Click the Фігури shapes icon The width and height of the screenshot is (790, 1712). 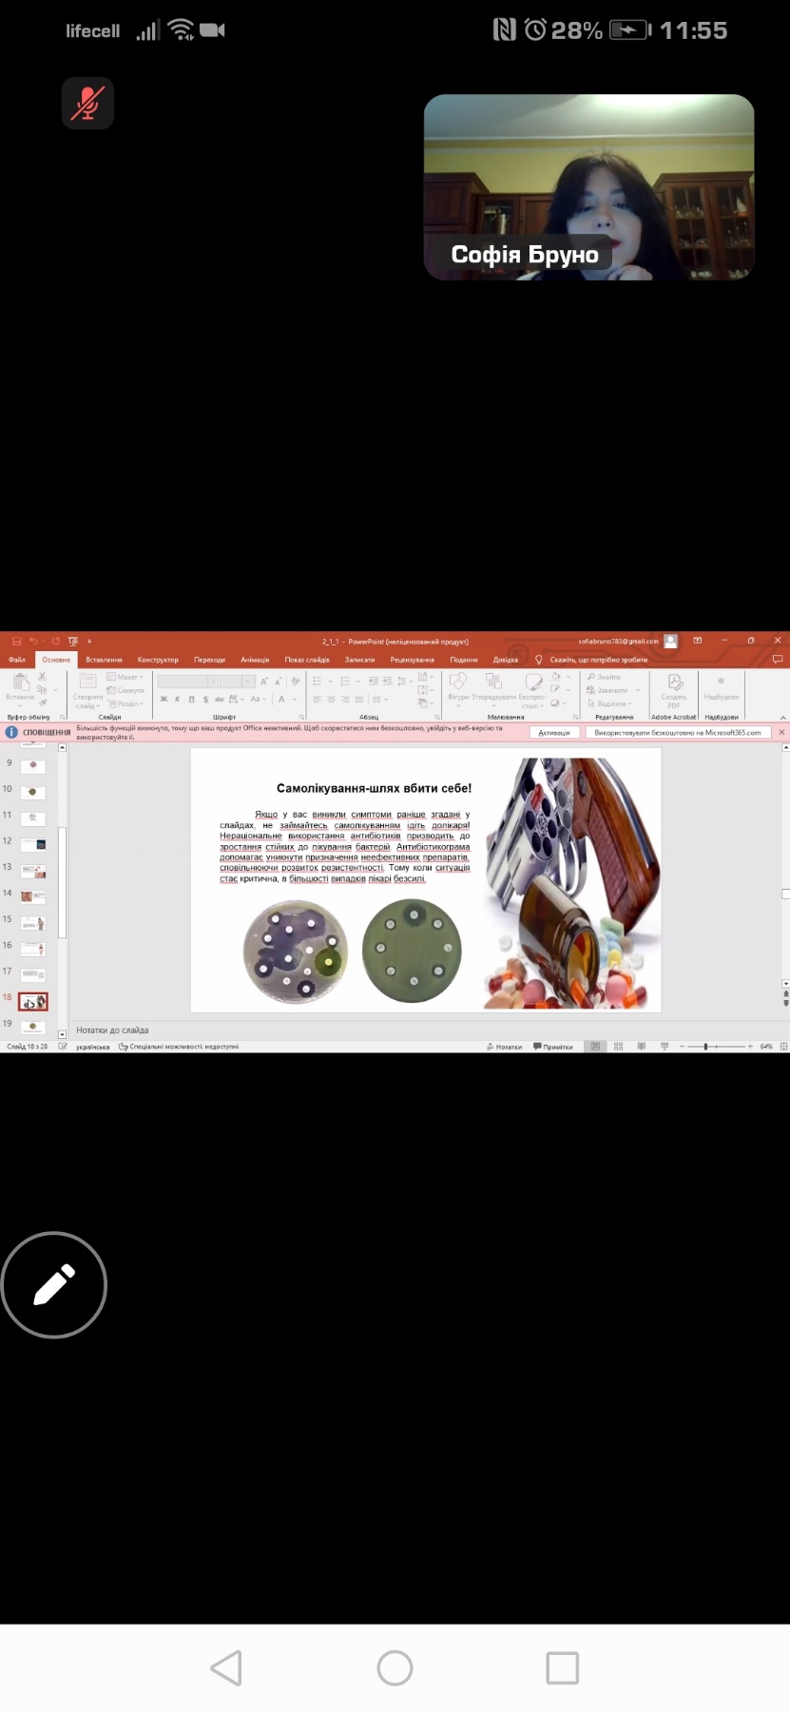tap(458, 683)
